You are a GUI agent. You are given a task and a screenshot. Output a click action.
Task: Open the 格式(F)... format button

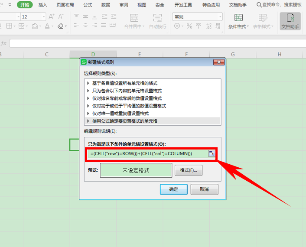(x=188, y=170)
